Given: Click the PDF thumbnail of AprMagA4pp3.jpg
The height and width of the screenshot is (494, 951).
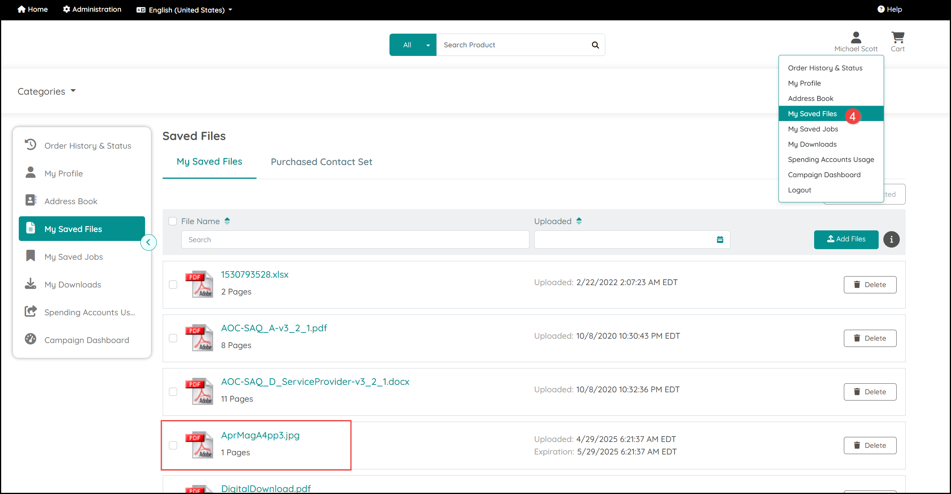Looking at the screenshot, I should click(199, 445).
